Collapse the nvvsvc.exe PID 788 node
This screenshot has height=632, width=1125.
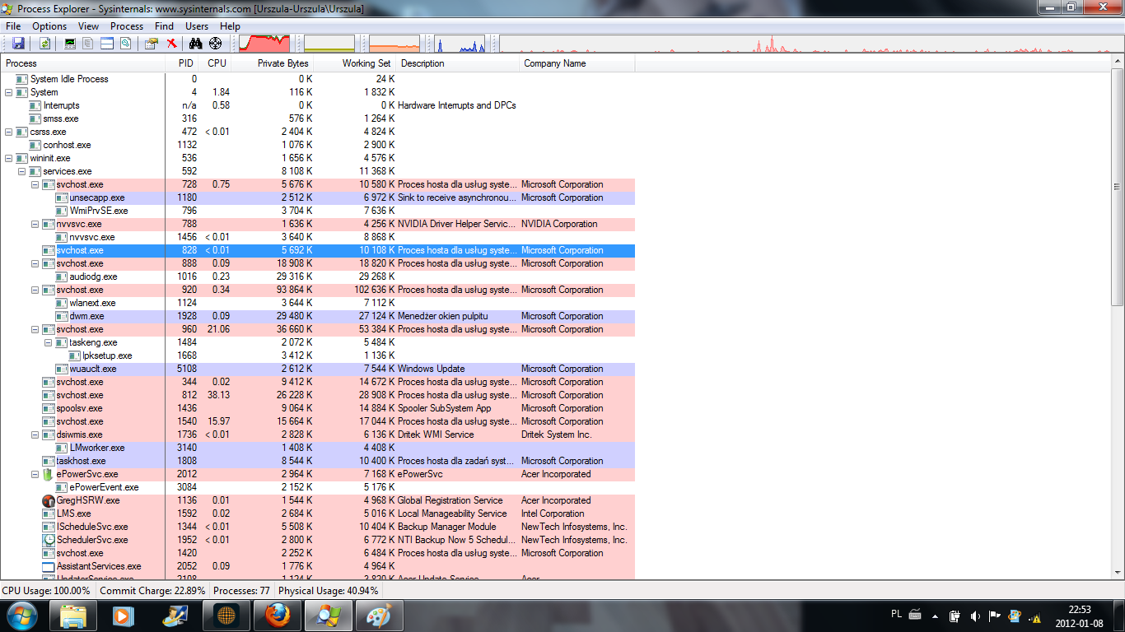point(35,224)
